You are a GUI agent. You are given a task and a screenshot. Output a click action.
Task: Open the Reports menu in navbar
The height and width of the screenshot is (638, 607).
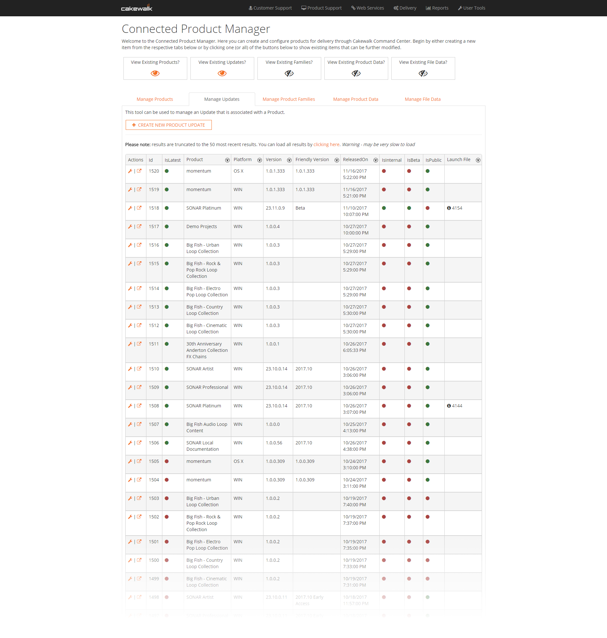(x=437, y=8)
